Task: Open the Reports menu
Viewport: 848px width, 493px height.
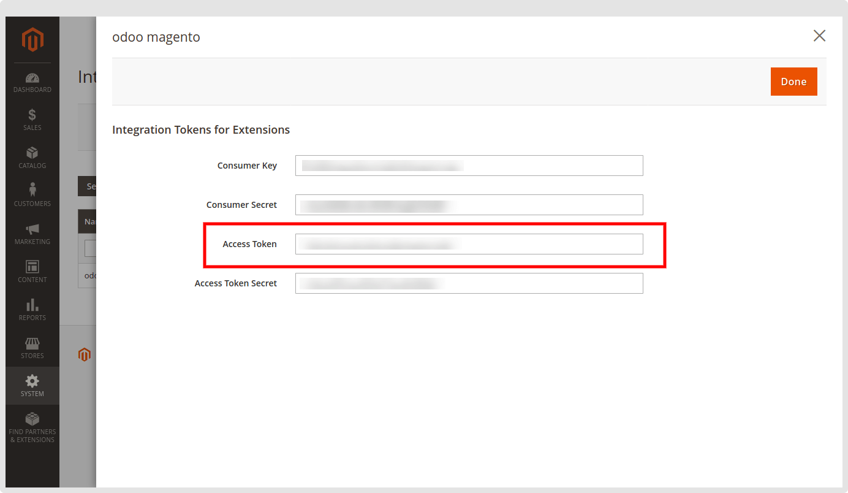Action: click(x=32, y=310)
